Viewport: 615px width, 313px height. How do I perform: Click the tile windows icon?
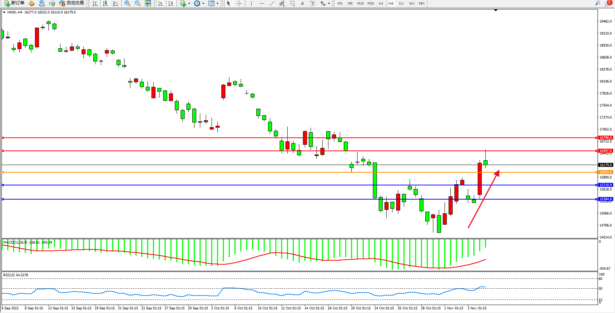tap(148, 3)
